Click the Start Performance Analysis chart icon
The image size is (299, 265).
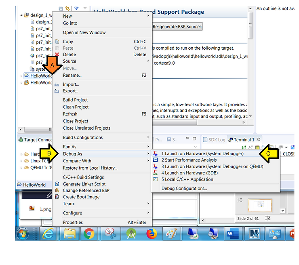156,160
